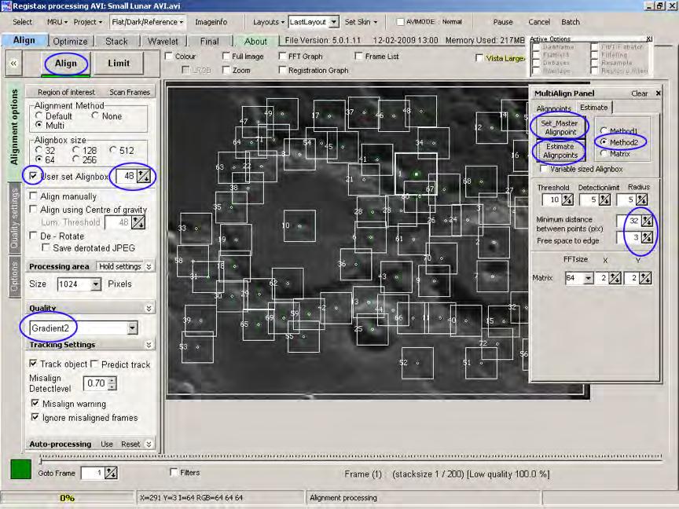Toggle Variable sized Alignbox checkbox
Viewport: 679px width, 509px height.
544,169
